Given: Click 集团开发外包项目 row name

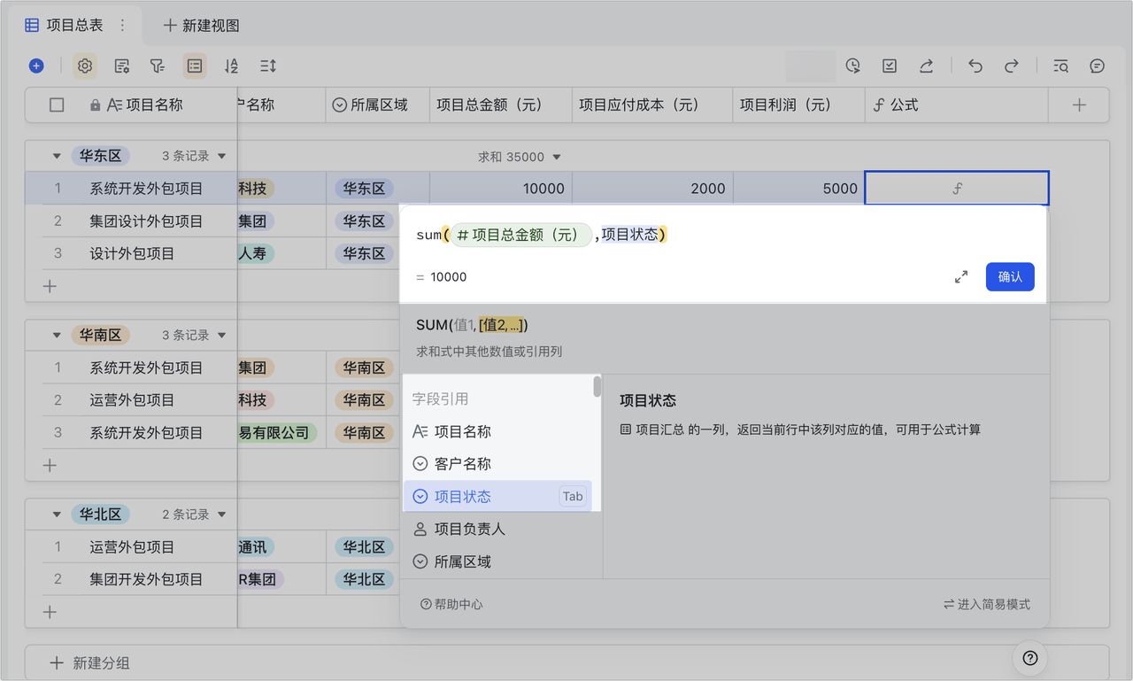Looking at the screenshot, I should (x=146, y=579).
